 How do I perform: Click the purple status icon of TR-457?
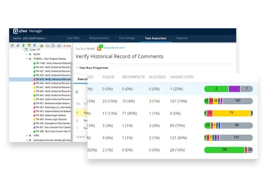[x=35, y=127]
